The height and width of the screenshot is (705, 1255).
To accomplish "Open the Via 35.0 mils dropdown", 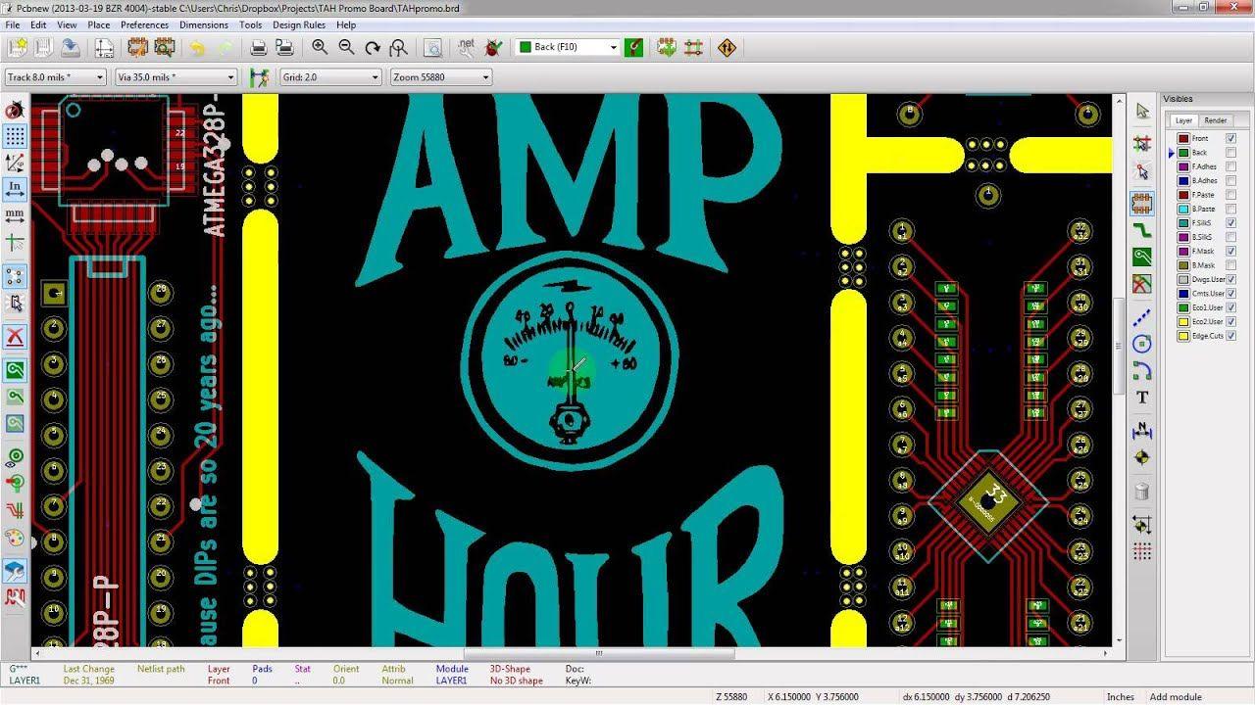I will [176, 77].
